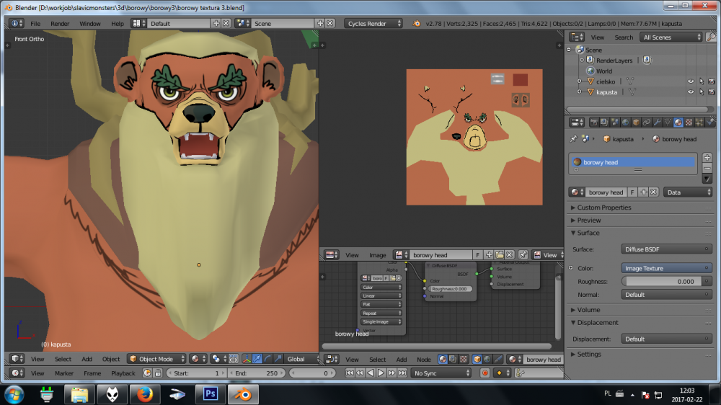Click the rotate manipulator arc icon
721x405 pixels.
(267, 359)
